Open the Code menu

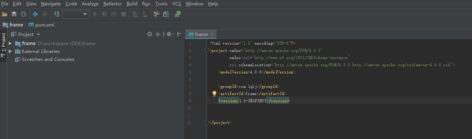pyautogui.click(x=71, y=4)
